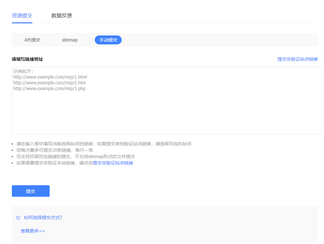Click the mip/2.htm example URL placeholder
The width and height of the screenshot is (324, 244).
(49, 83)
